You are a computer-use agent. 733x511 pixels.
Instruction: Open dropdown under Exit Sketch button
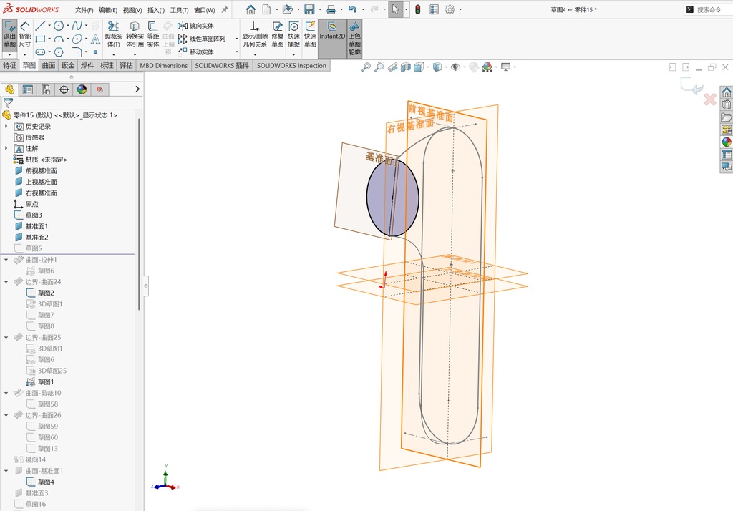pos(9,54)
